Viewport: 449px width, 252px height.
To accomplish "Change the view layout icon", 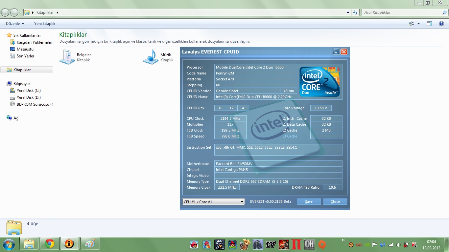I will (x=412, y=24).
